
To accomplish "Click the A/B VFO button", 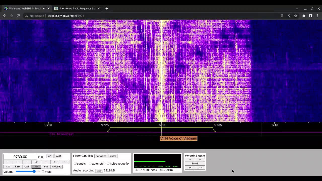I will [x=50, y=156].
